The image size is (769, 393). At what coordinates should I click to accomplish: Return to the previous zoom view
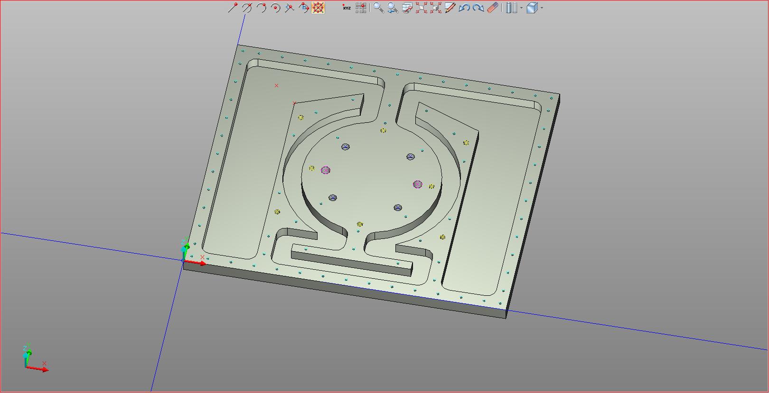(x=393, y=8)
